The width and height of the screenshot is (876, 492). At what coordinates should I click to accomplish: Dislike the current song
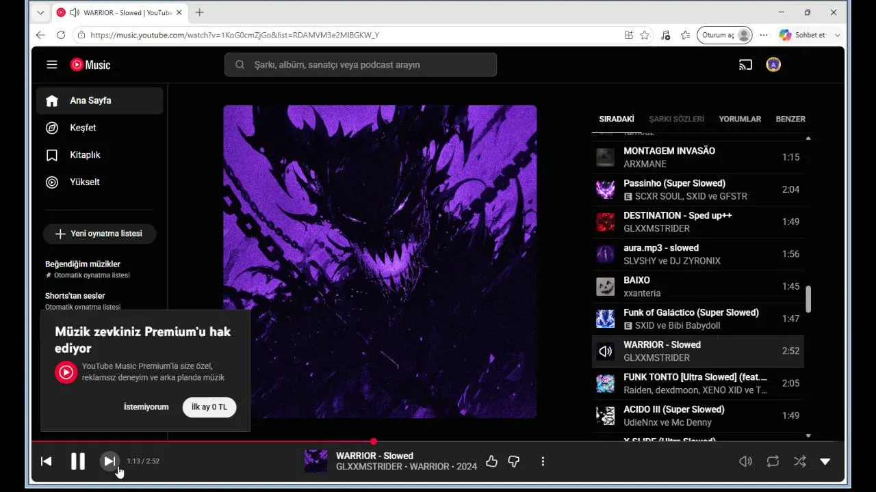(x=514, y=461)
